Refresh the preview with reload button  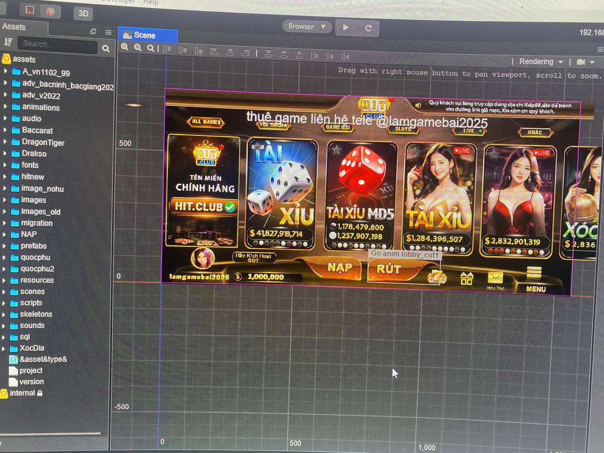tap(368, 28)
